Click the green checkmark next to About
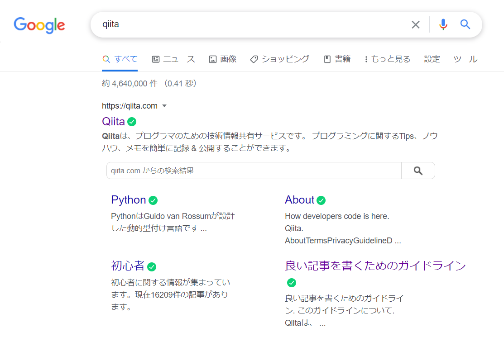 pyautogui.click(x=321, y=200)
